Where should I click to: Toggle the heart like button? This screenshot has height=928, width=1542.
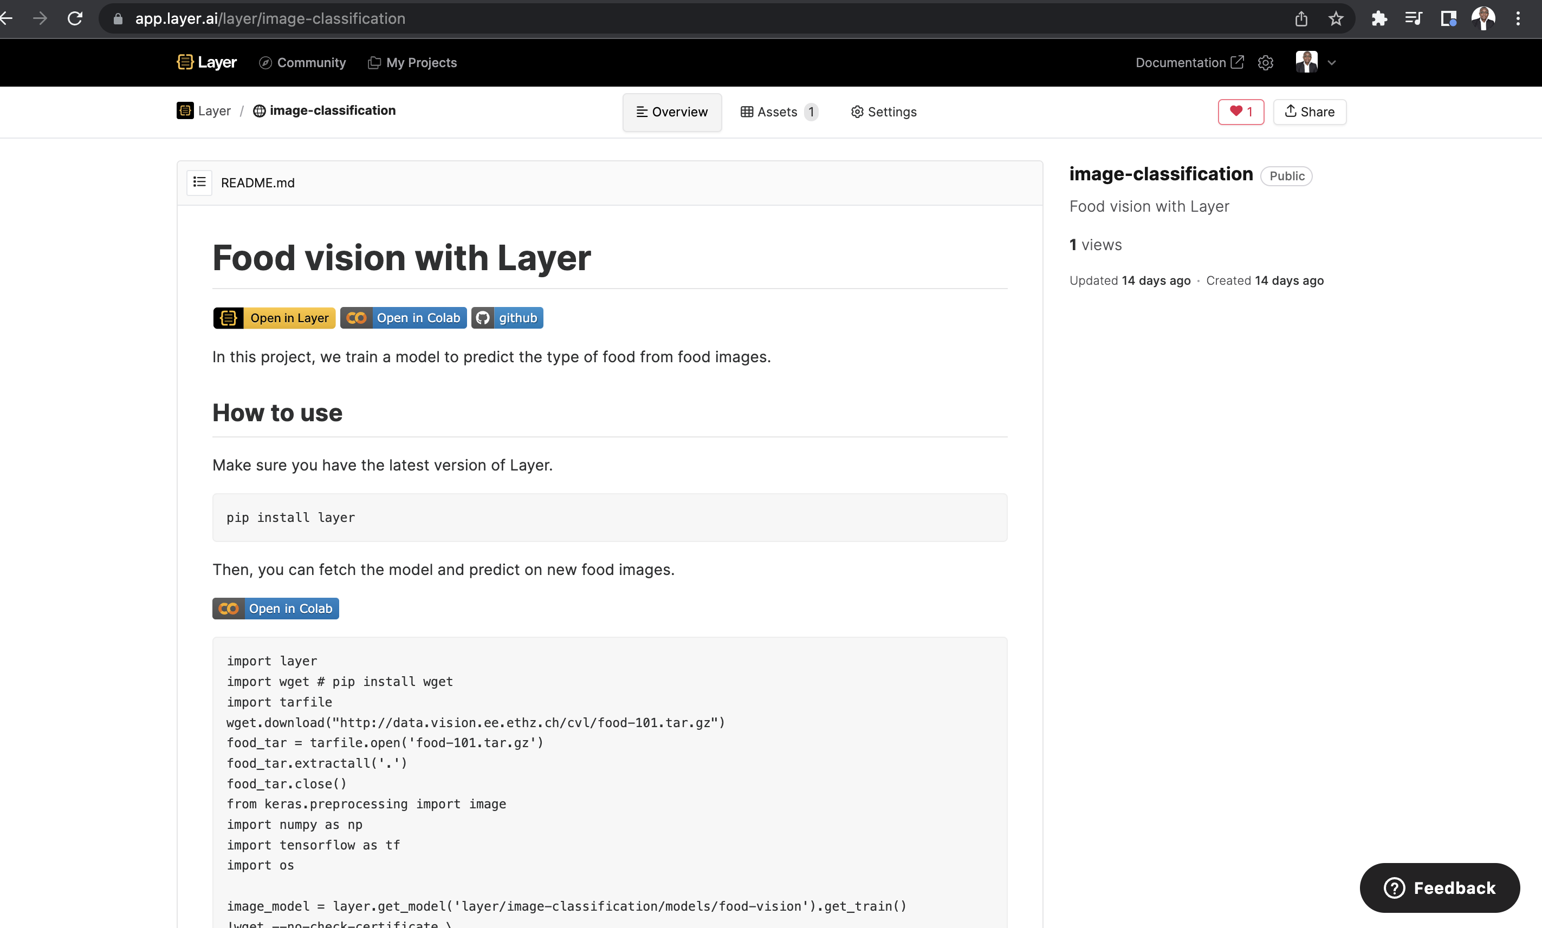pos(1240,112)
